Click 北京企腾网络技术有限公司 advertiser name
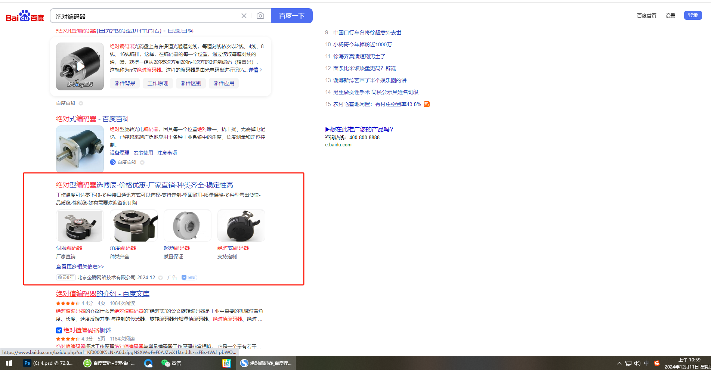 point(106,277)
